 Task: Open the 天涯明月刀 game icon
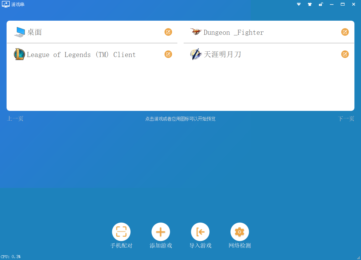tap(196, 54)
